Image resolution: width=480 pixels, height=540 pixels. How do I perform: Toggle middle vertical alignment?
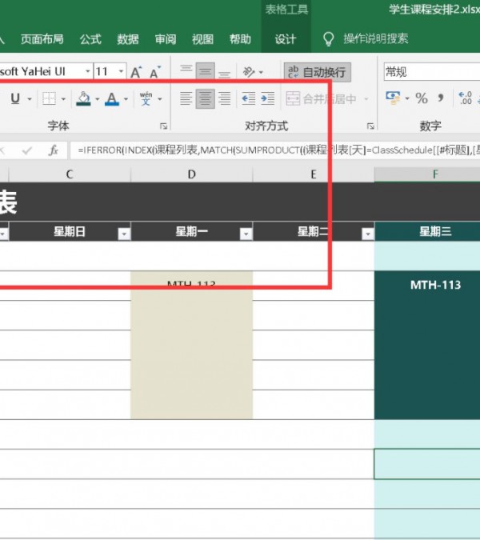click(x=206, y=71)
